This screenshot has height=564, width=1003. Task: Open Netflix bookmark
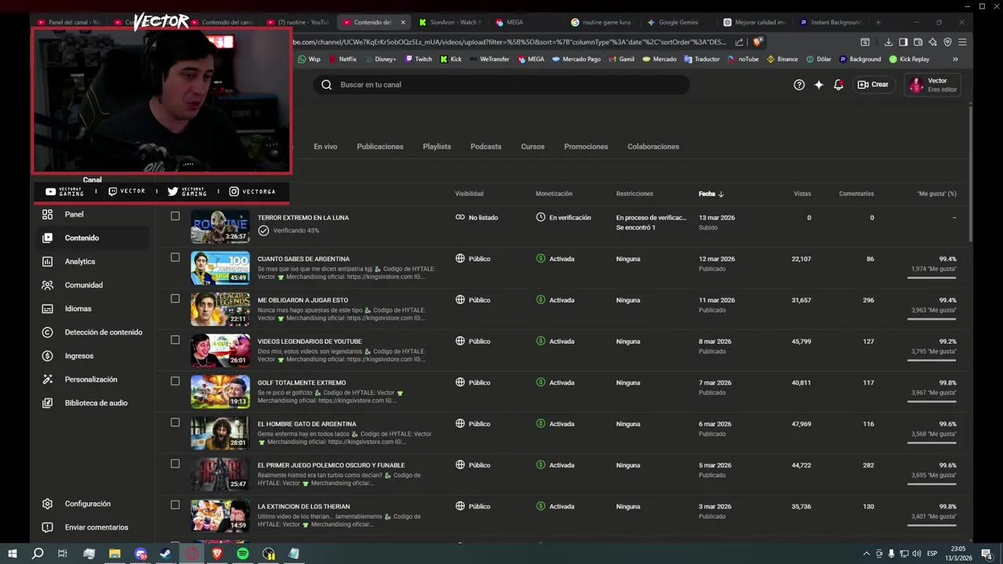(x=342, y=59)
